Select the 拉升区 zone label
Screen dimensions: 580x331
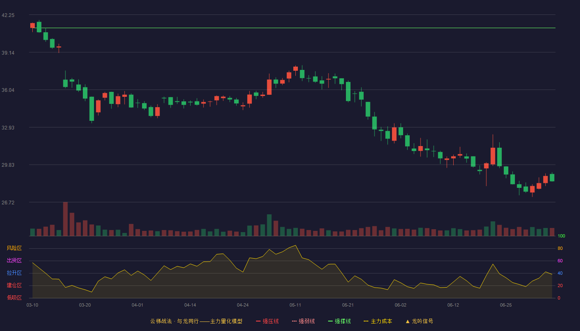click(14, 273)
